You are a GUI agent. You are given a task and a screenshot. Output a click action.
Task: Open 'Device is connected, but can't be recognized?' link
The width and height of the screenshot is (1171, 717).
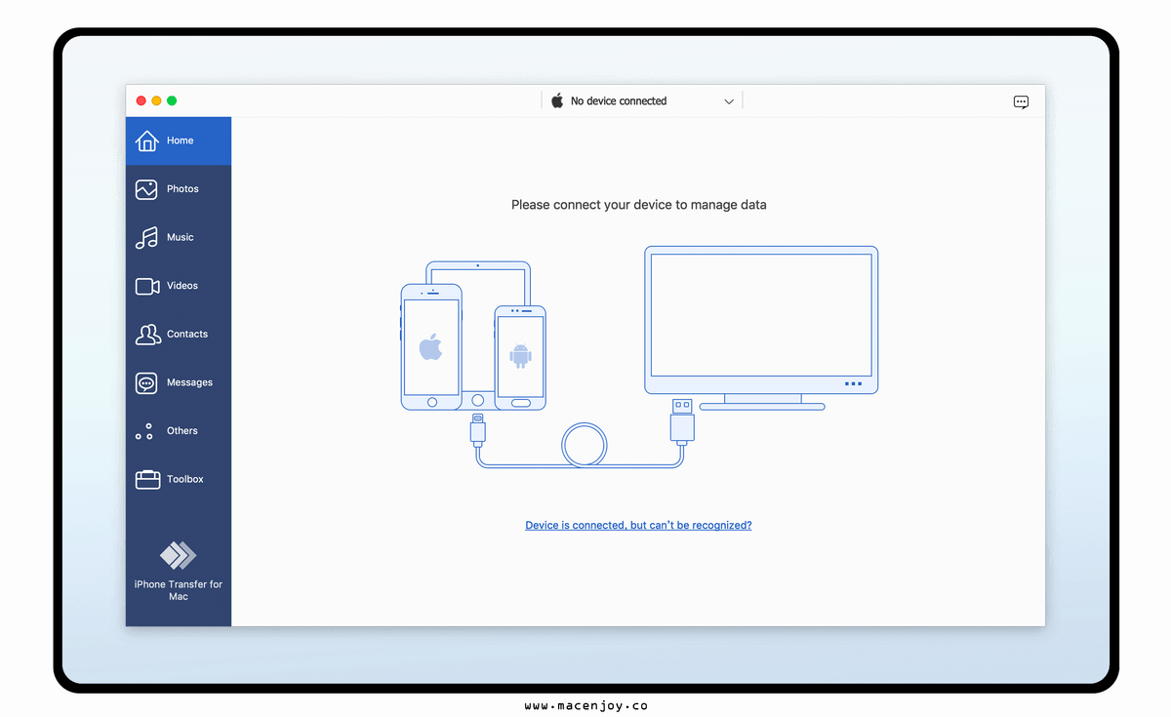[638, 525]
